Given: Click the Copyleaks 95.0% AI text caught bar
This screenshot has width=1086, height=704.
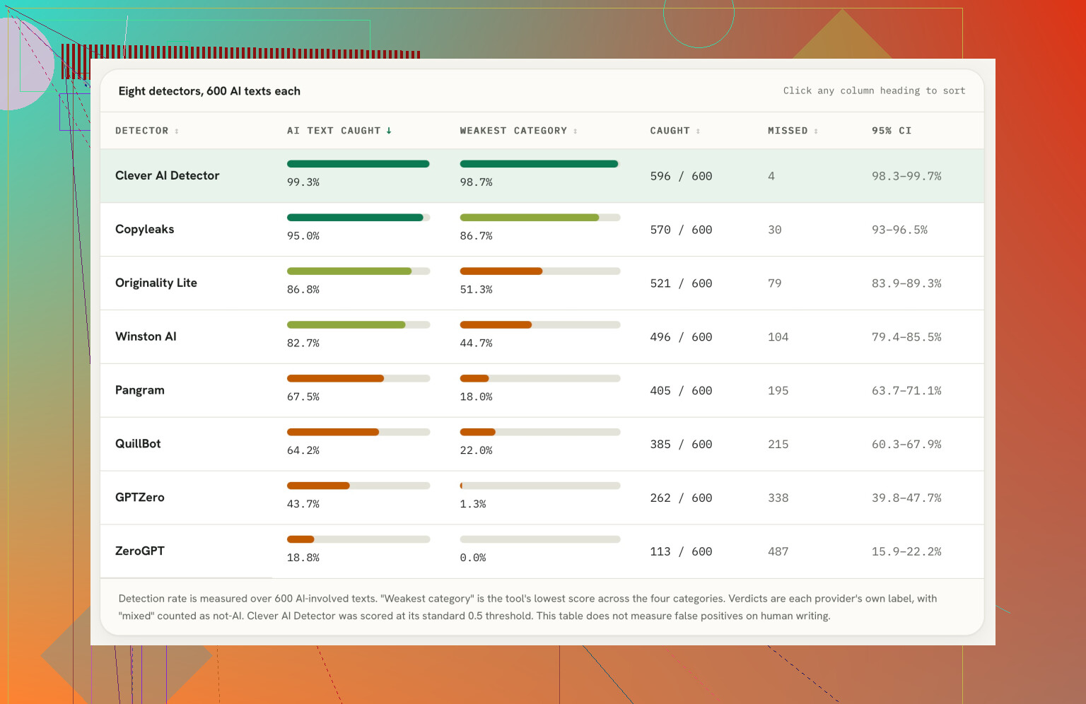Looking at the screenshot, I should tap(358, 218).
